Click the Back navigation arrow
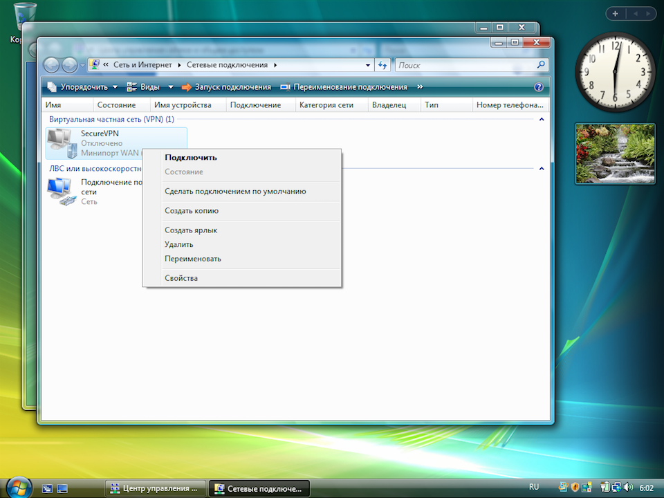 point(53,65)
